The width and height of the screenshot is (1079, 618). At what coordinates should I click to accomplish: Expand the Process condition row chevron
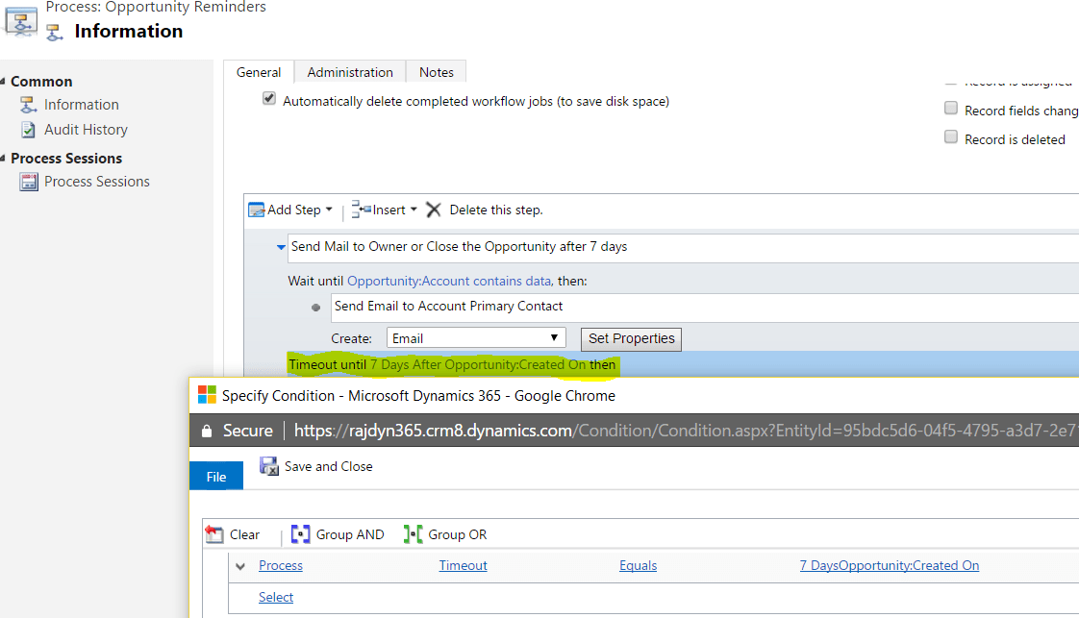[x=240, y=566]
